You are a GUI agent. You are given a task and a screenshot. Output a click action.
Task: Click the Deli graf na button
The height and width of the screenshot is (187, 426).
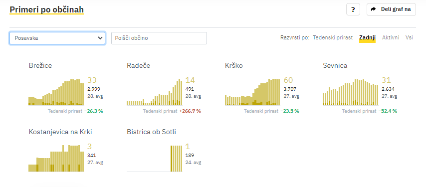391,9
